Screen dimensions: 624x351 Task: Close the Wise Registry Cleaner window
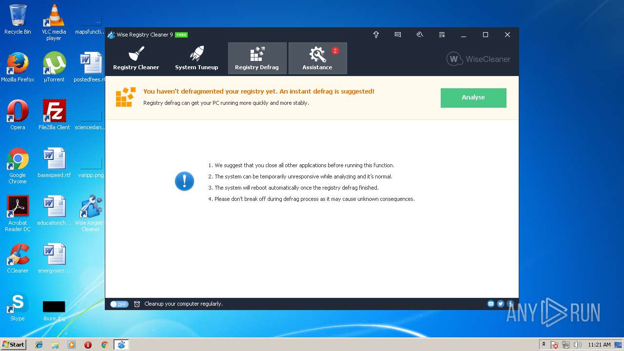click(x=507, y=35)
